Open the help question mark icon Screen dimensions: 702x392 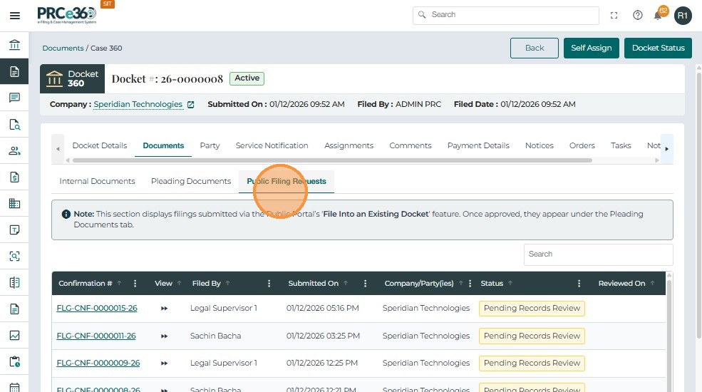coord(637,15)
